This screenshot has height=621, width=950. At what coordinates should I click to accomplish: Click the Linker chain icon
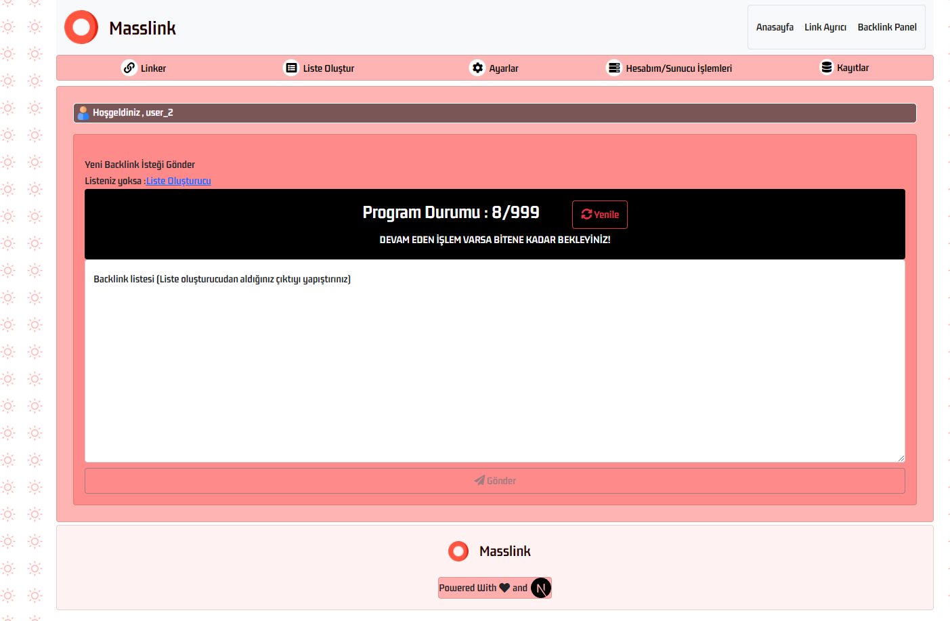coord(129,68)
